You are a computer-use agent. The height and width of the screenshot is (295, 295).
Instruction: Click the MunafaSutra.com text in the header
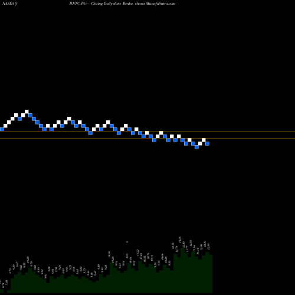(x=160, y=4)
